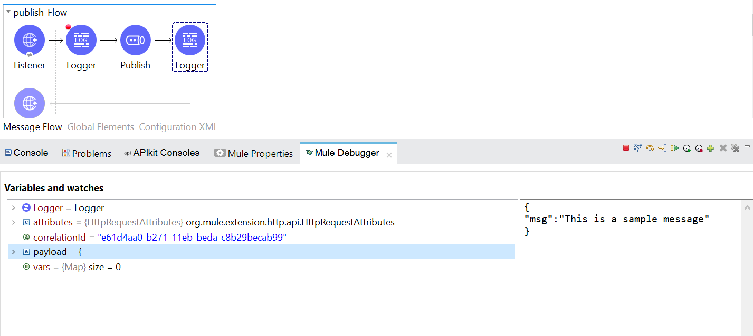Open the APIkit Consoles tab

(162, 152)
